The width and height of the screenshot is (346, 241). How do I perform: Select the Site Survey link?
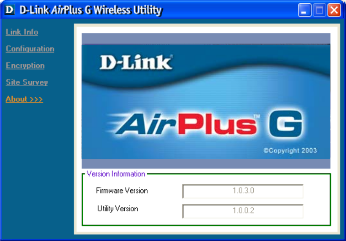tap(27, 82)
